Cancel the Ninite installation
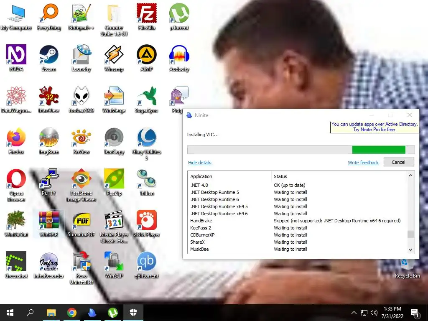 (x=398, y=162)
